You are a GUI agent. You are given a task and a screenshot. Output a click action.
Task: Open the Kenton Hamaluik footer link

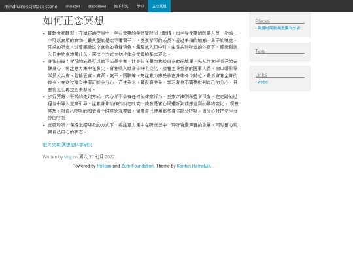click(x=193, y=166)
